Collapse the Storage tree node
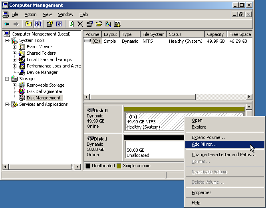This screenshot has height=208, width=266. [x=7, y=79]
